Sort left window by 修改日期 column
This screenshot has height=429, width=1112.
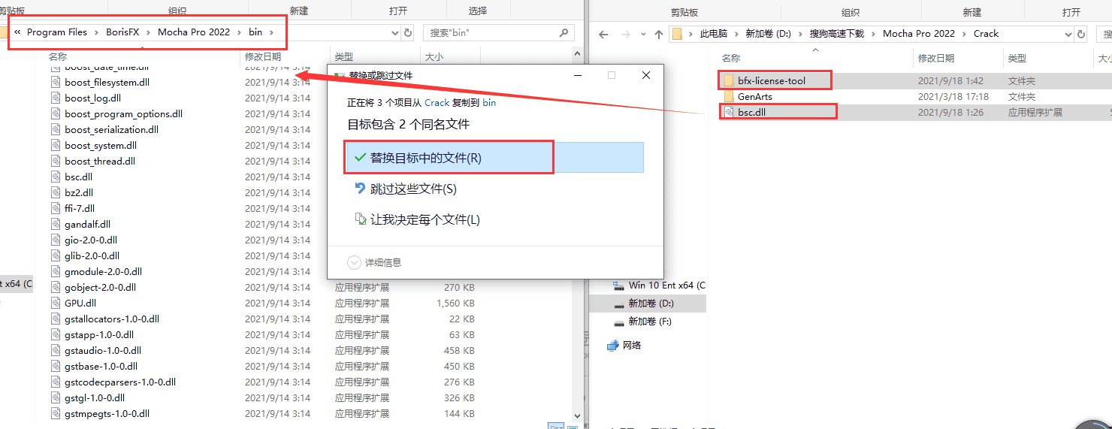point(263,56)
